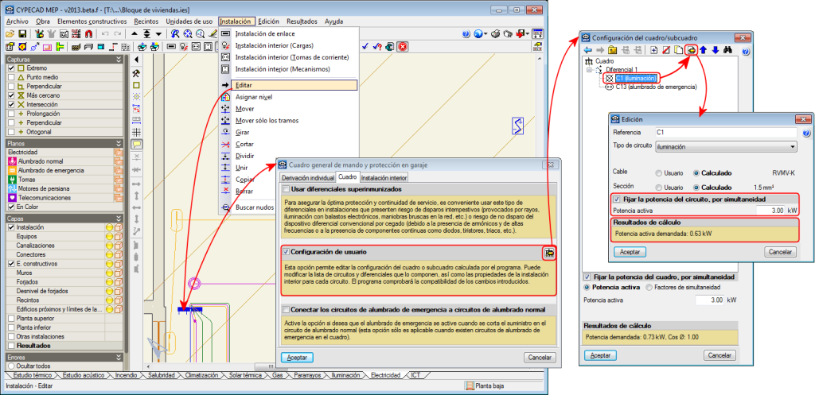
Task: Click the edit icon in cuadro toolbar
Action: click(x=692, y=50)
